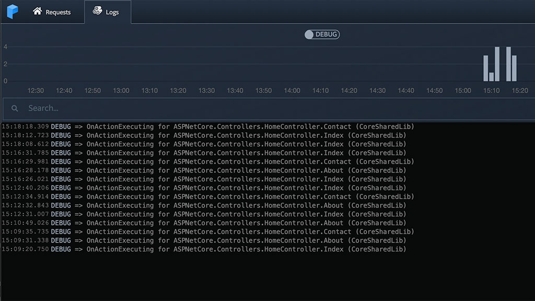Select log entry at 15:16:31.785
The width and height of the screenshot is (535, 301).
coord(204,153)
